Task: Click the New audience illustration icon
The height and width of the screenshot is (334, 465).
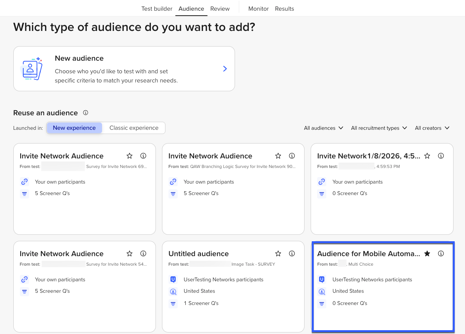Action: (32, 69)
